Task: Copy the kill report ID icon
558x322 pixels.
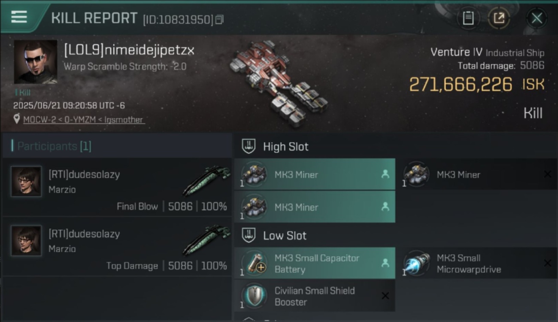Action: [x=219, y=19]
